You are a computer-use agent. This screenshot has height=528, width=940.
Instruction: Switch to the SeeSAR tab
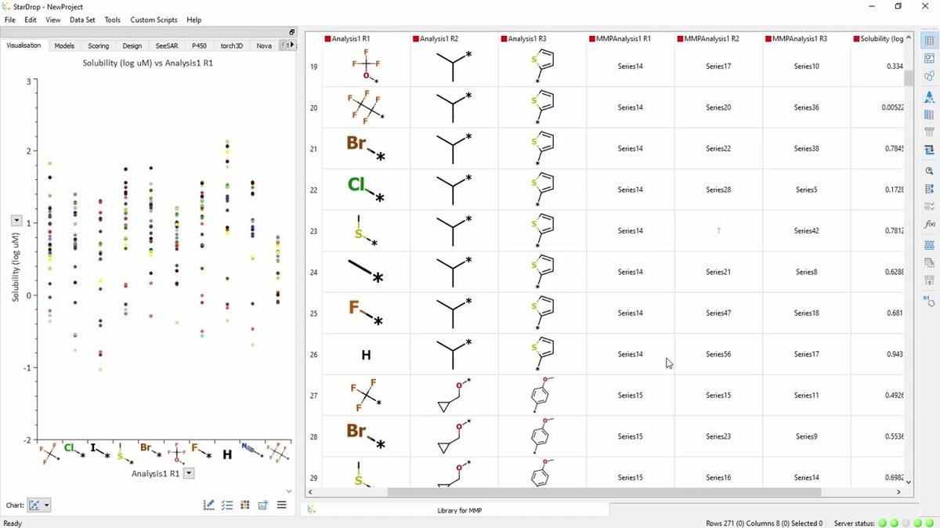[x=166, y=45]
